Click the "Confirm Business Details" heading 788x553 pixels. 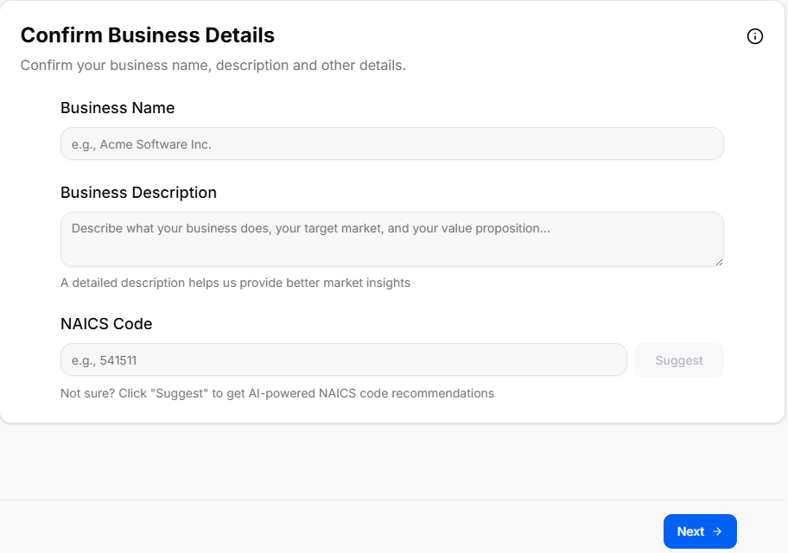tap(148, 35)
